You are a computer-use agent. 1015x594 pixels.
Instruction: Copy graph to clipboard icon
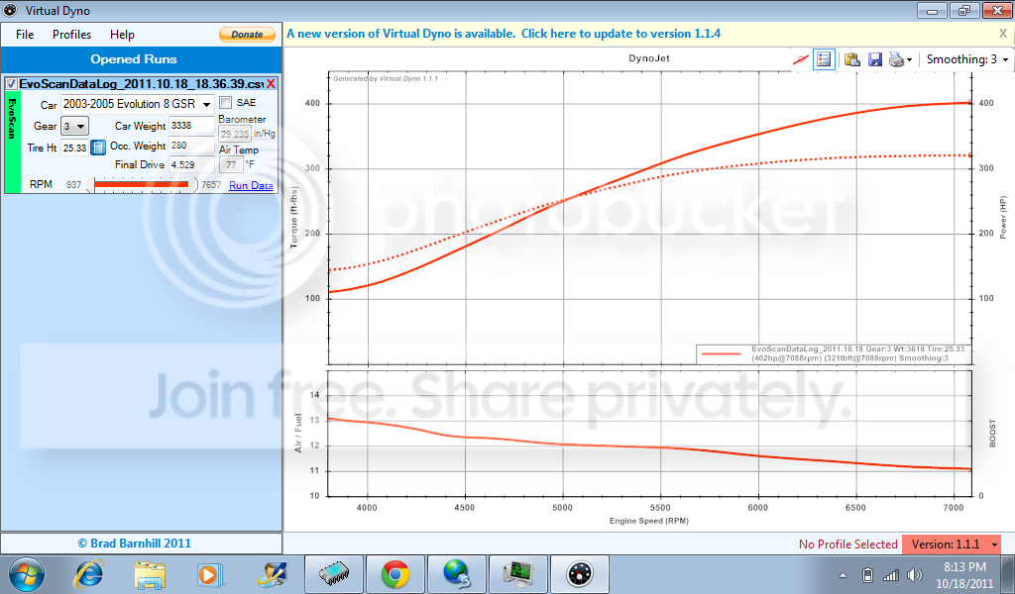pos(851,59)
